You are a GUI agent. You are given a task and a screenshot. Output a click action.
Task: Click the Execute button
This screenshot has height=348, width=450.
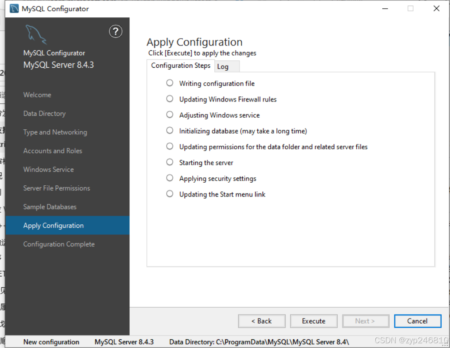314,321
